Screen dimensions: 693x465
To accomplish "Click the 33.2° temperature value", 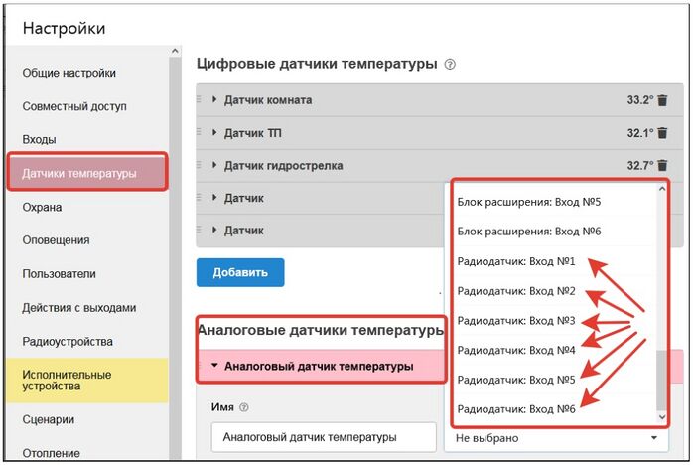I will click(x=639, y=100).
